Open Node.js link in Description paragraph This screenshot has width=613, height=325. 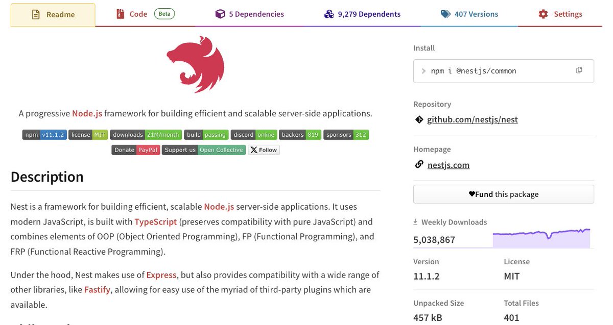219,207
